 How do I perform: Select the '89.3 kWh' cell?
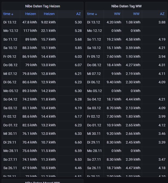(x=30, y=91)
